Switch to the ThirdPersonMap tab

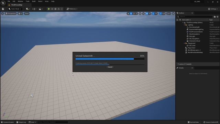point(16,5)
